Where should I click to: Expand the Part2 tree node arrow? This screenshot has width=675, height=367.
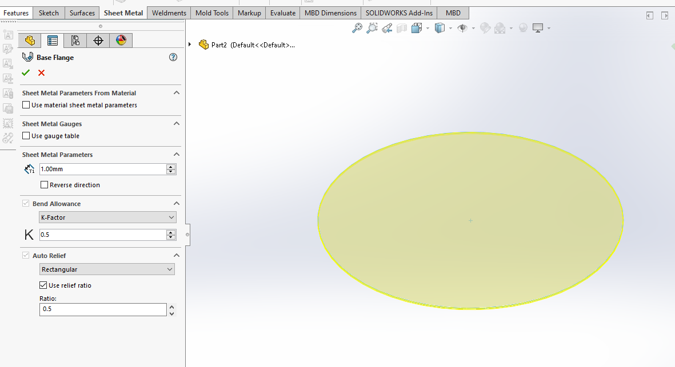pyautogui.click(x=190, y=45)
